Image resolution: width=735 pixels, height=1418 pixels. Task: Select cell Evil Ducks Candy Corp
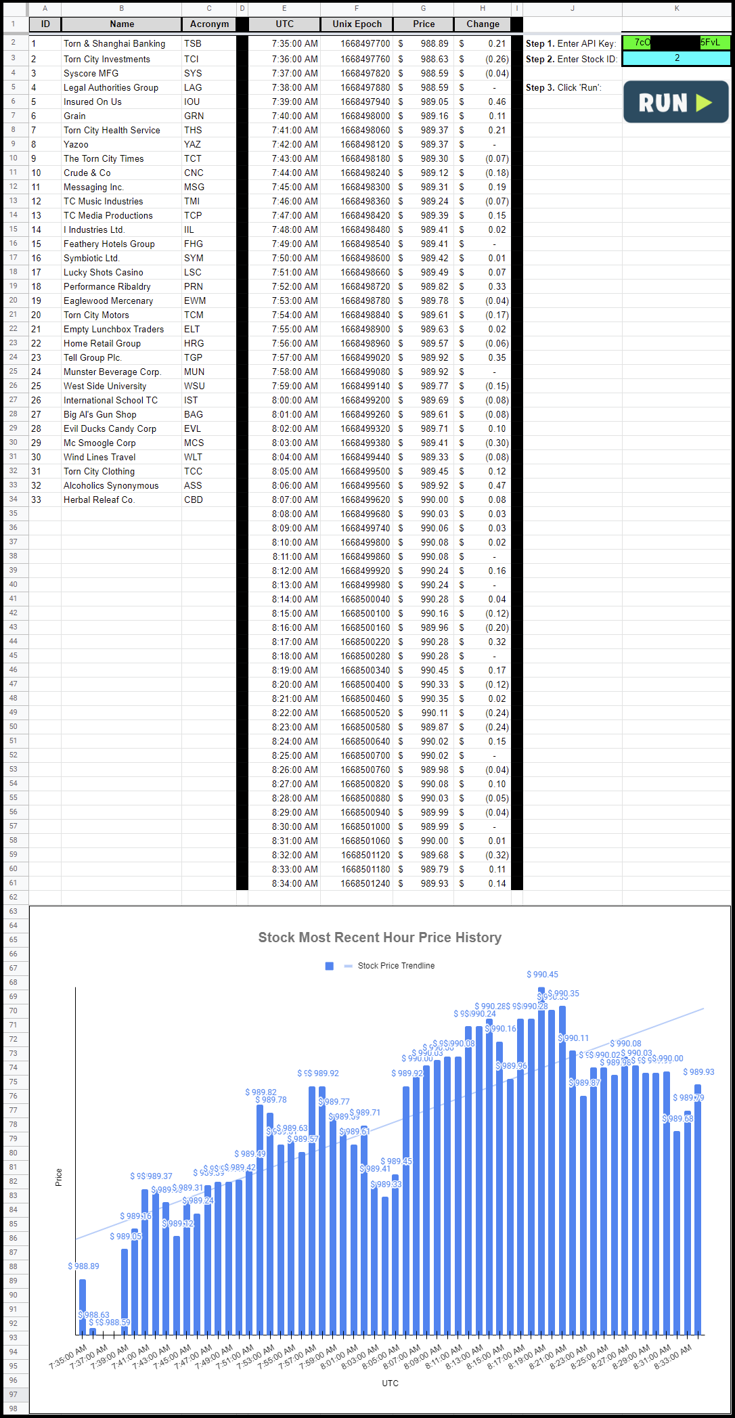tap(122, 428)
